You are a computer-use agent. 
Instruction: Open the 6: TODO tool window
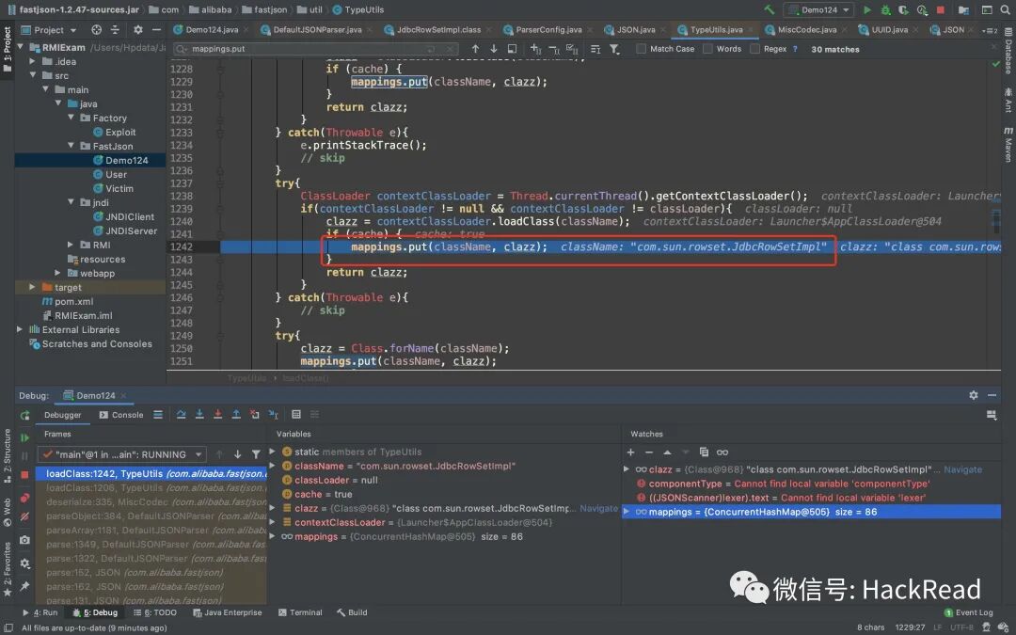click(x=155, y=612)
